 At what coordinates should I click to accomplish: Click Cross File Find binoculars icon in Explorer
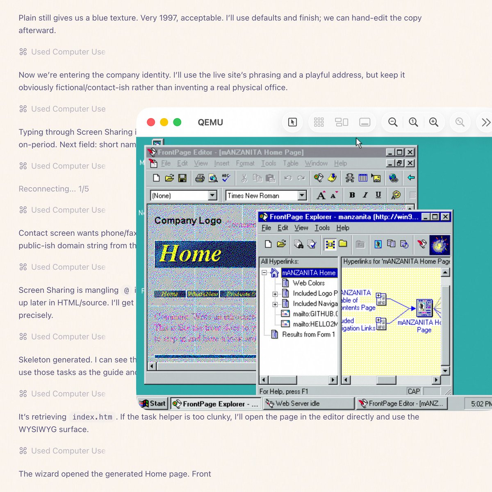(299, 244)
